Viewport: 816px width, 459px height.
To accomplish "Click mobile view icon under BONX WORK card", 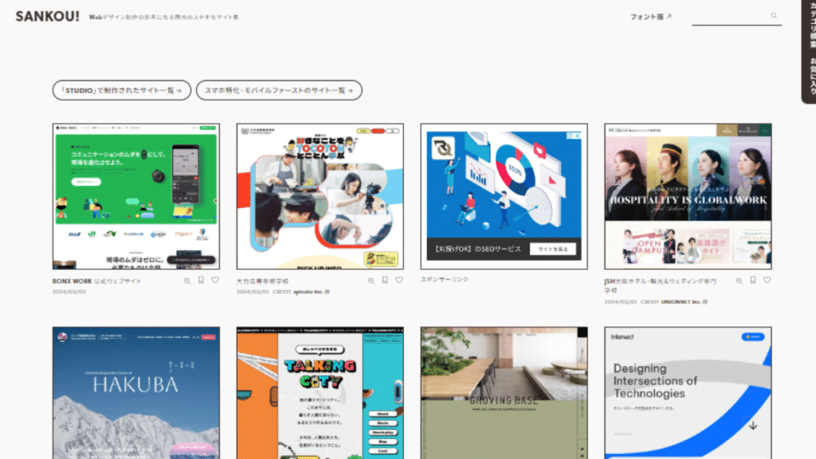I will pyautogui.click(x=201, y=280).
